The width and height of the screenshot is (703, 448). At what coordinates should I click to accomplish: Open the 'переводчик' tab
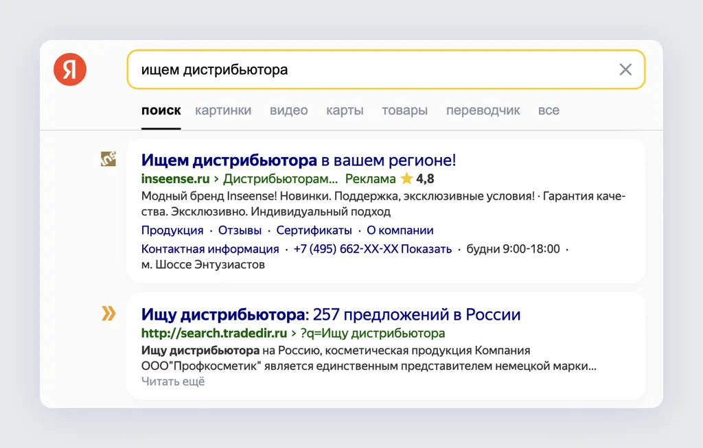tap(483, 110)
